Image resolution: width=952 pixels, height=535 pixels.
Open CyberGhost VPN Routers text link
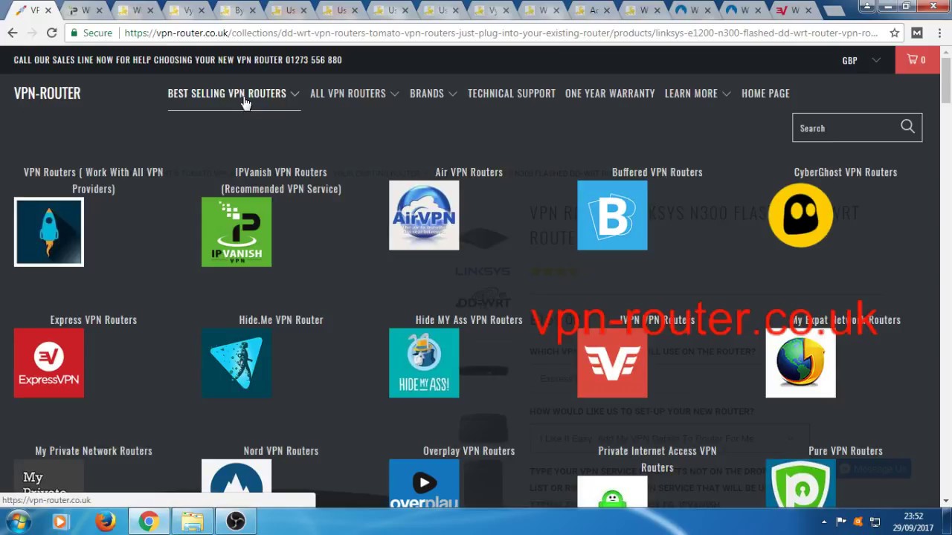pos(846,172)
